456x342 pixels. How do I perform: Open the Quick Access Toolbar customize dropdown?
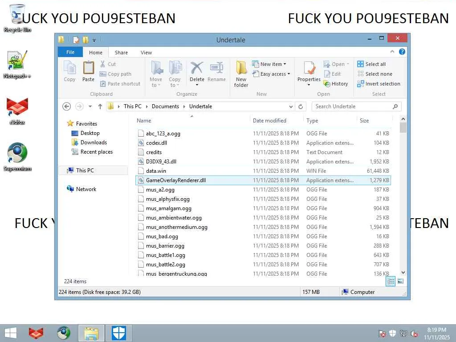[x=94, y=40]
